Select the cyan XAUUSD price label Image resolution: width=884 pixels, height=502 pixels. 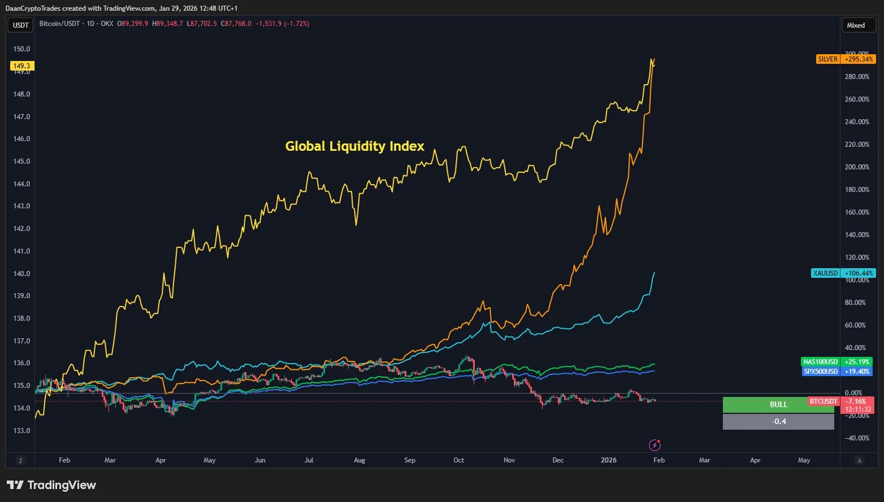pyautogui.click(x=825, y=273)
